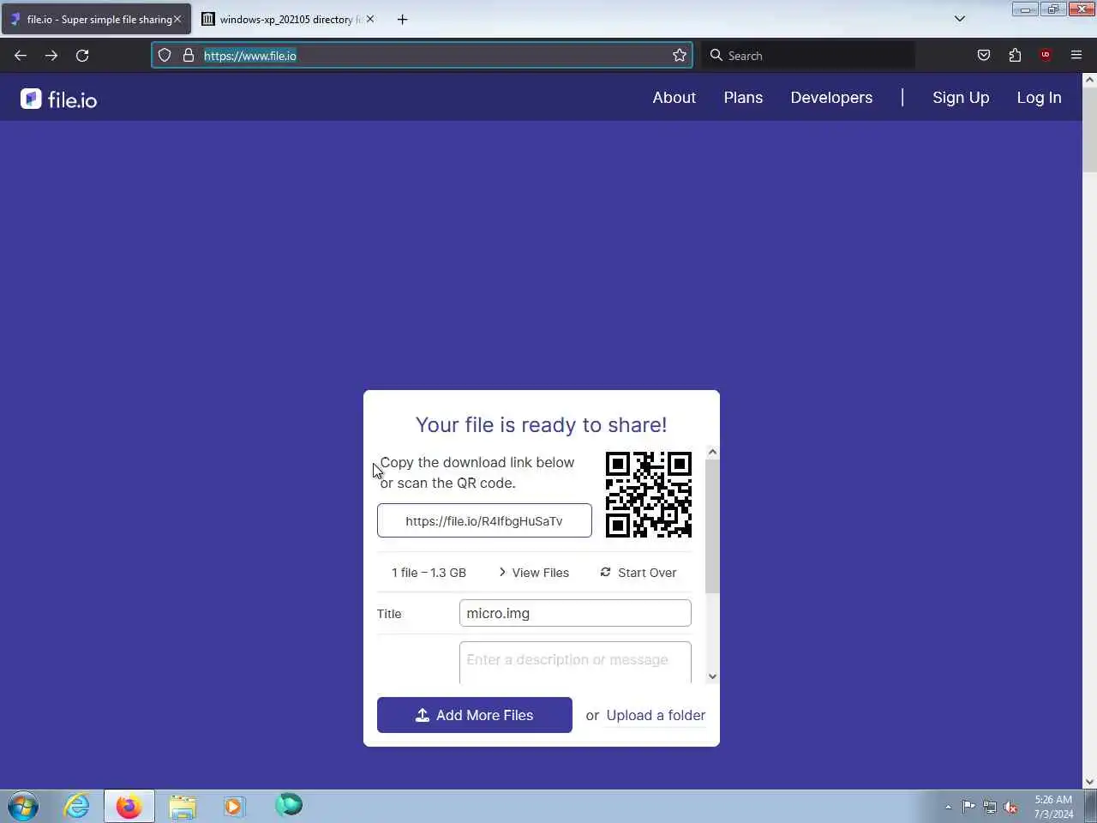Open the About page
1097x823 pixels.
[674, 98]
